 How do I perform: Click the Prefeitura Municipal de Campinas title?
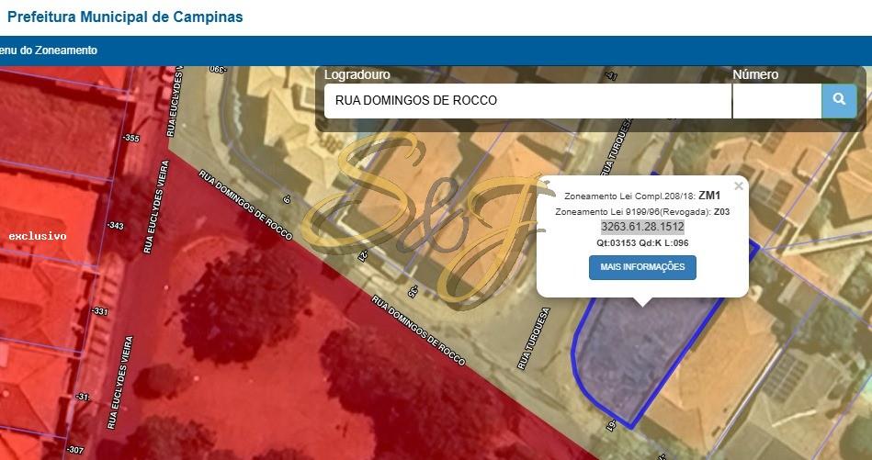(x=125, y=17)
